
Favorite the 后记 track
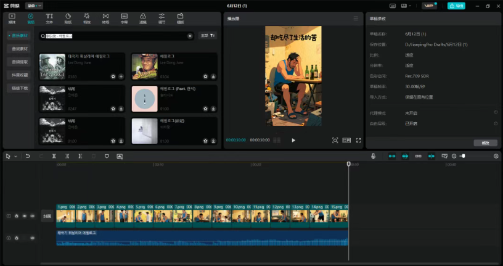pyautogui.click(x=205, y=141)
